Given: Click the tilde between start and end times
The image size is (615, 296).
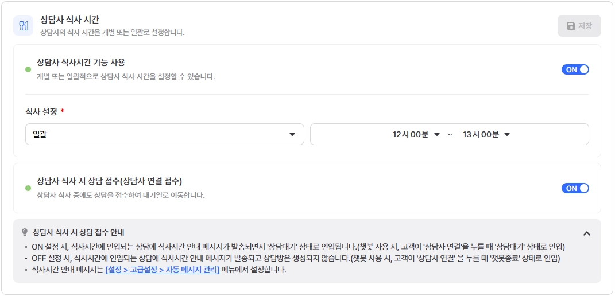Looking at the screenshot, I should [x=450, y=135].
